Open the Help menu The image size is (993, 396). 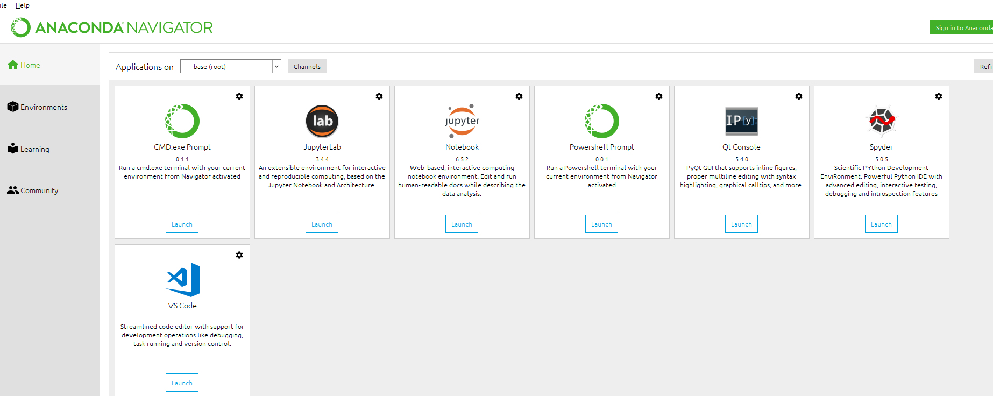pyautogui.click(x=22, y=5)
